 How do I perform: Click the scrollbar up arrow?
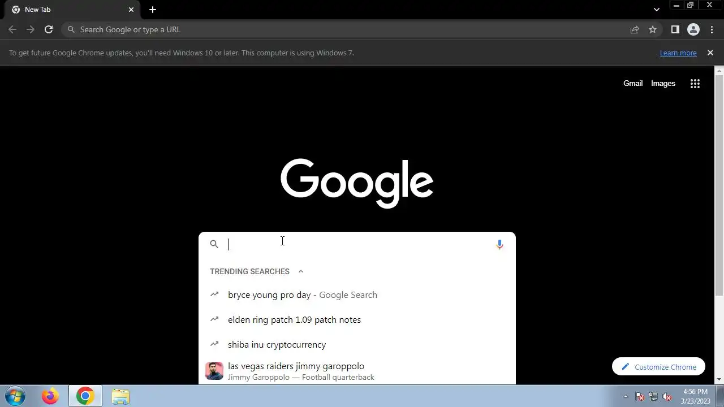[x=719, y=70]
